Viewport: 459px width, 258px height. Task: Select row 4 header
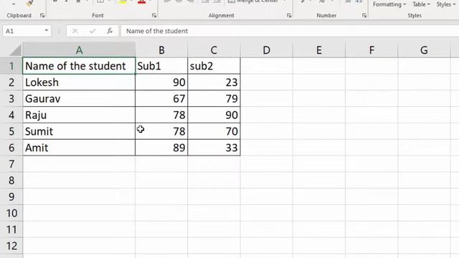11,115
